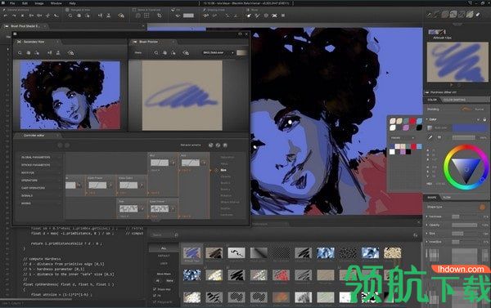Screen dimensions: 491x308
Task: Click first round icon beside Behavior scheme
Action: pos(211,145)
